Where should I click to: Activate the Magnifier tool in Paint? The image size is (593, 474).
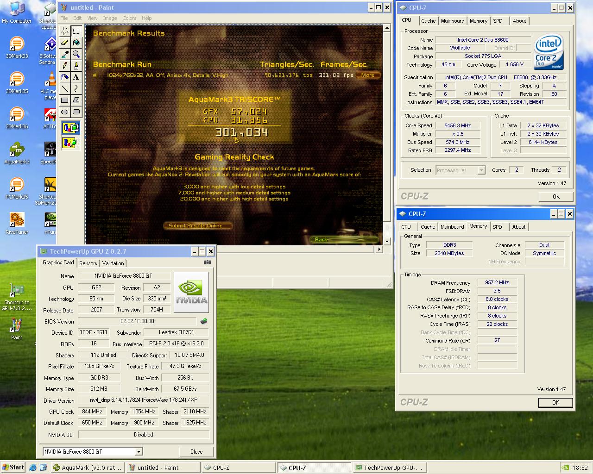[x=76, y=54]
